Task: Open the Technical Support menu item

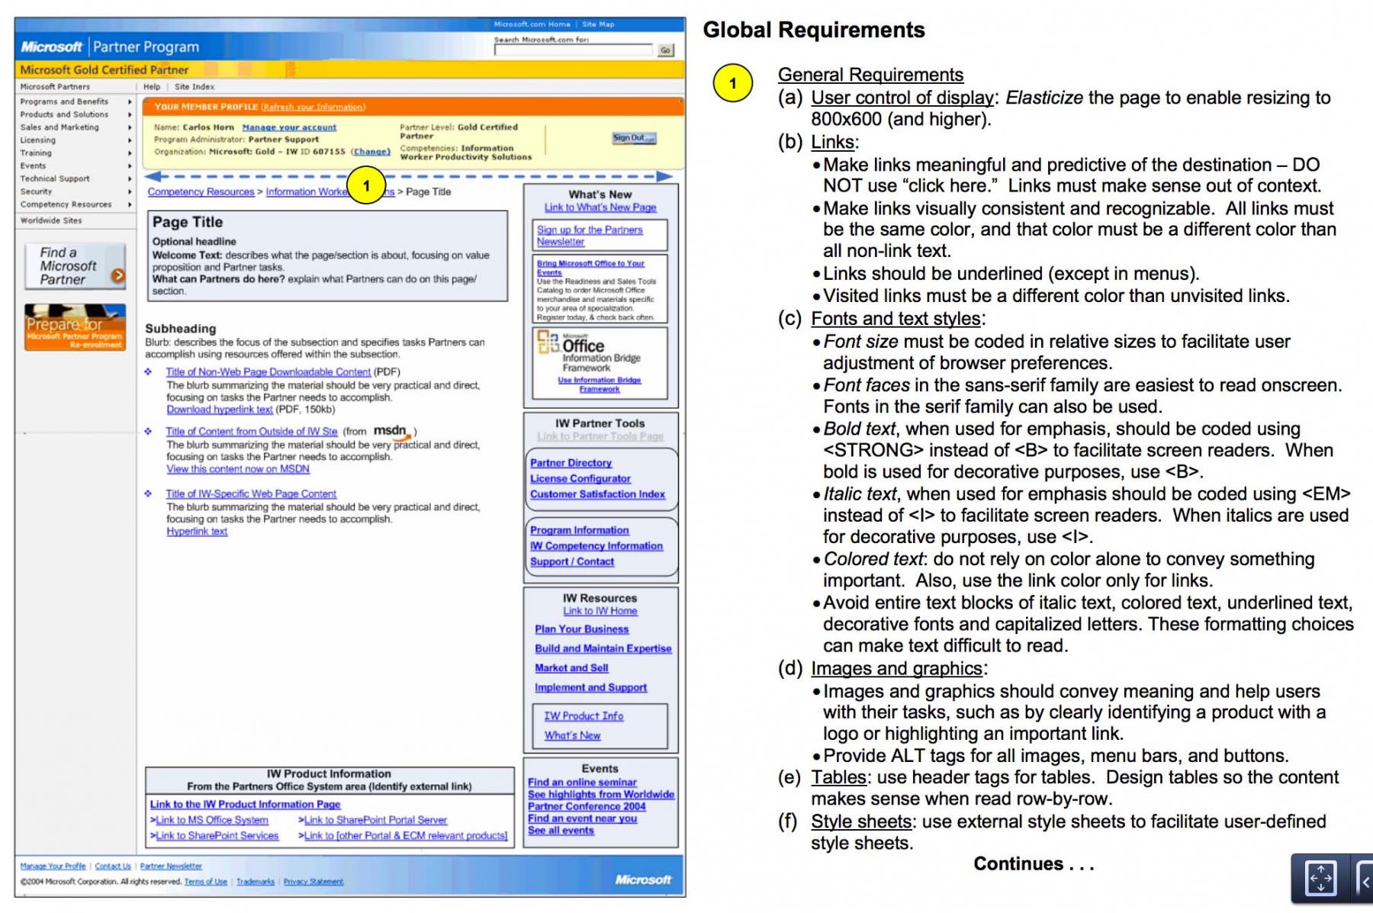Action: point(55,178)
